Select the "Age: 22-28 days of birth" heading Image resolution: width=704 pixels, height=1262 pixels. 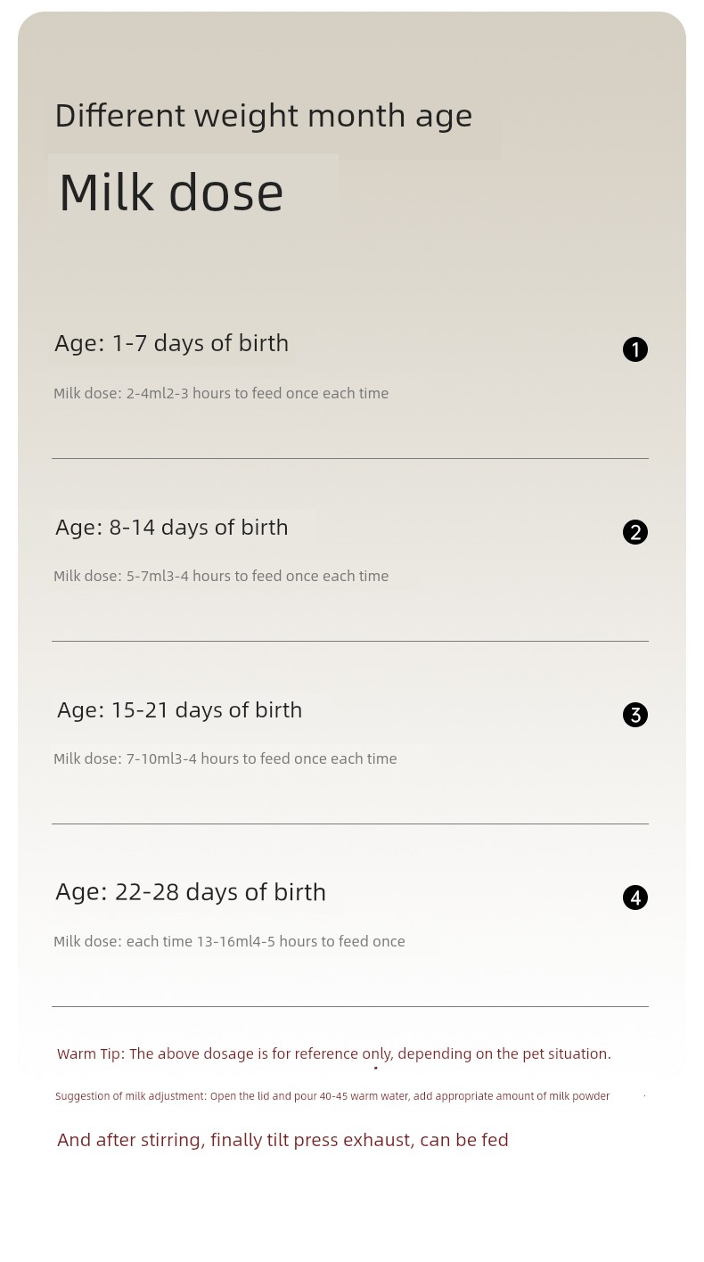pos(191,892)
